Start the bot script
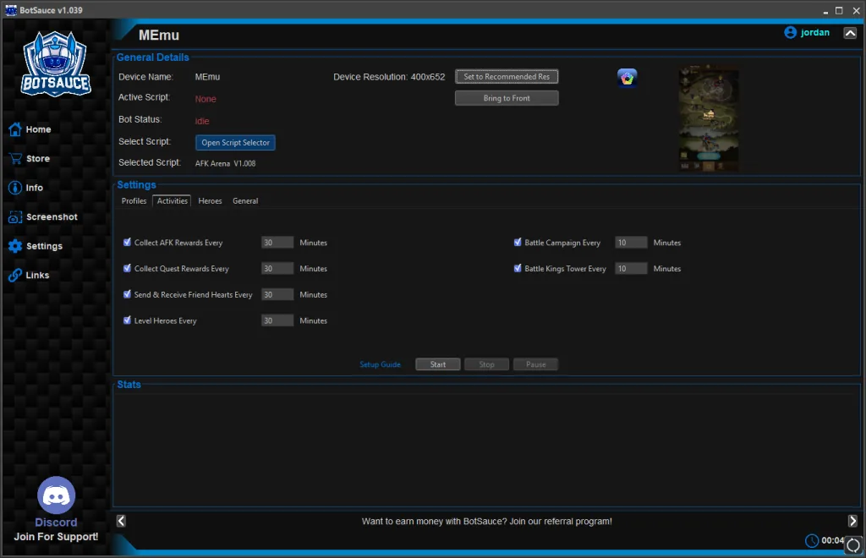This screenshot has width=866, height=558. [437, 364]
